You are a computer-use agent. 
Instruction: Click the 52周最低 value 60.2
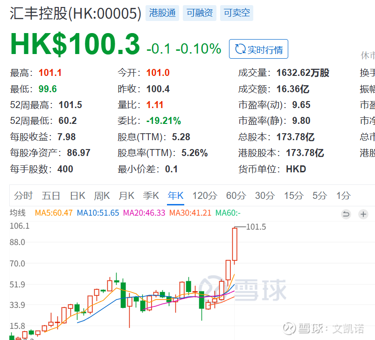pyautogui.click(x=68, y=121)
